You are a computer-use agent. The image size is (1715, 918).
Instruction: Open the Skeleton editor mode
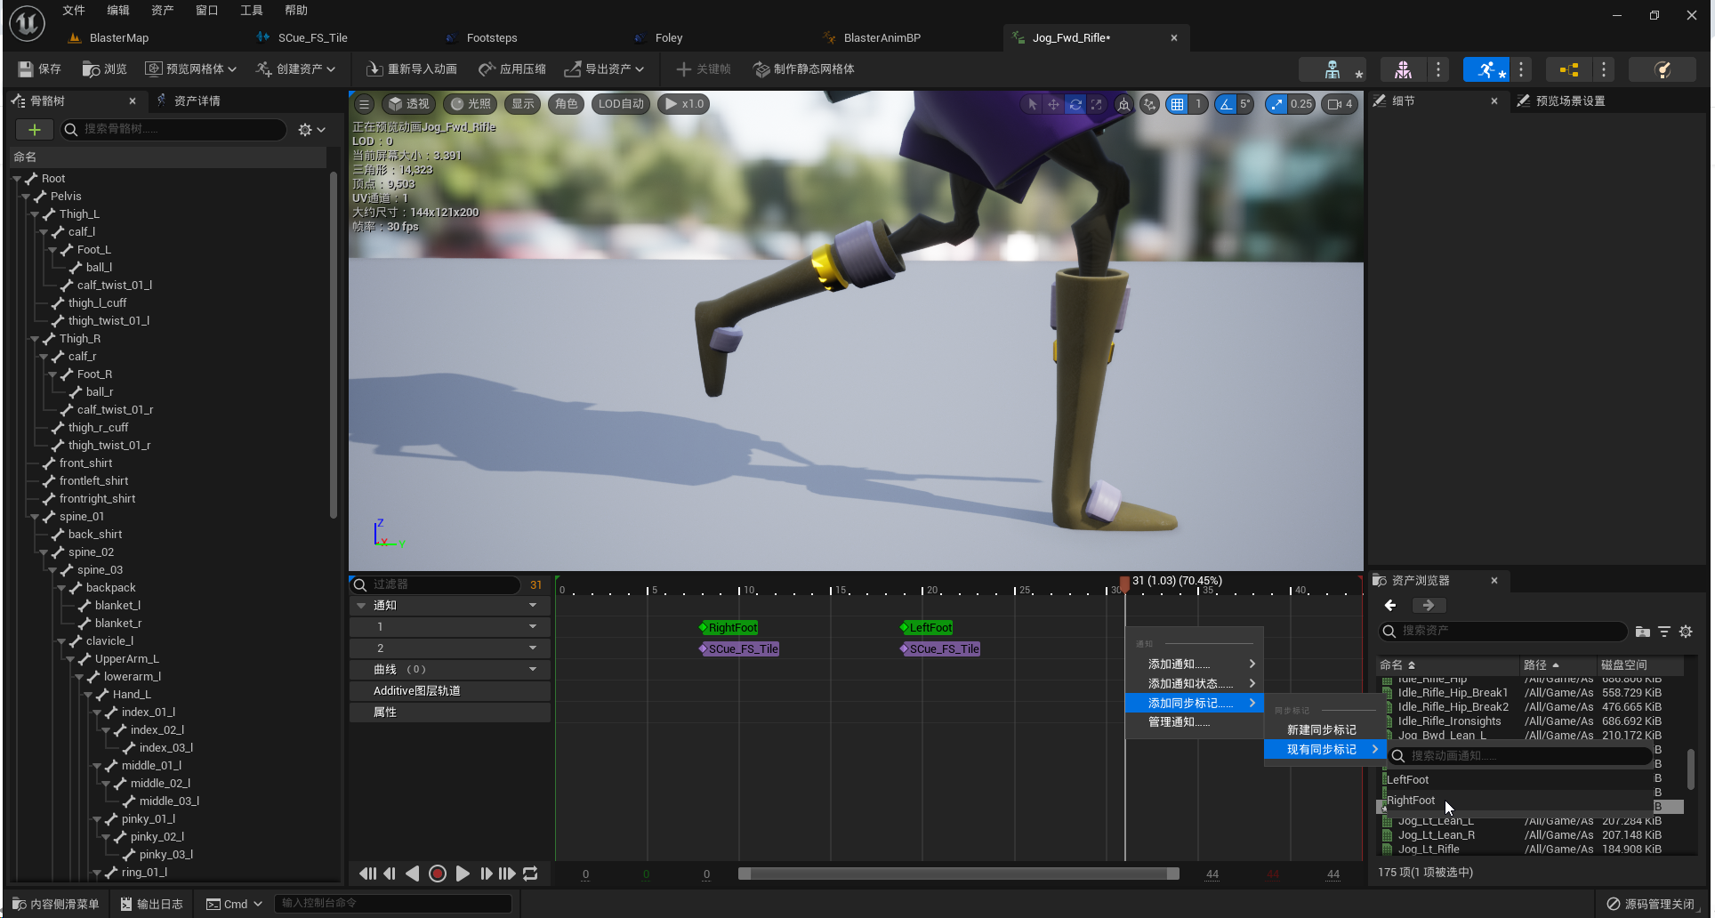click(1333, 69)
